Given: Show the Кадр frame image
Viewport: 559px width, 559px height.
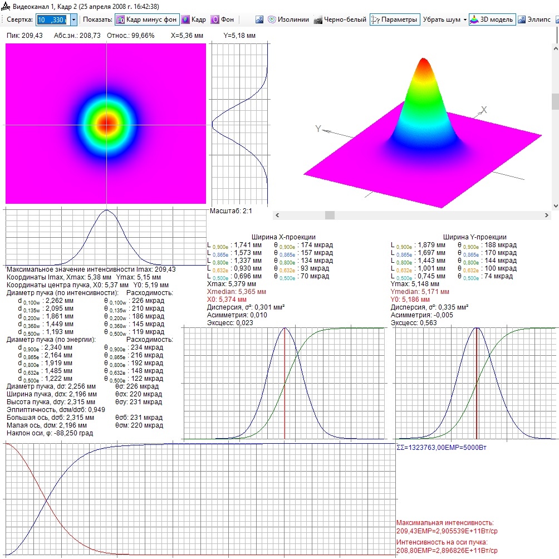Looking at the screenshot, I should click(x=194, y=19).
